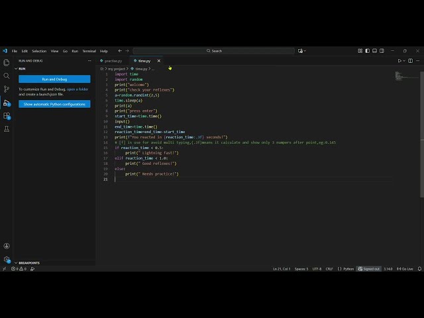Click Ln 21, Col 1 status entry
The image size is (424, 318).
click(282, 269)
